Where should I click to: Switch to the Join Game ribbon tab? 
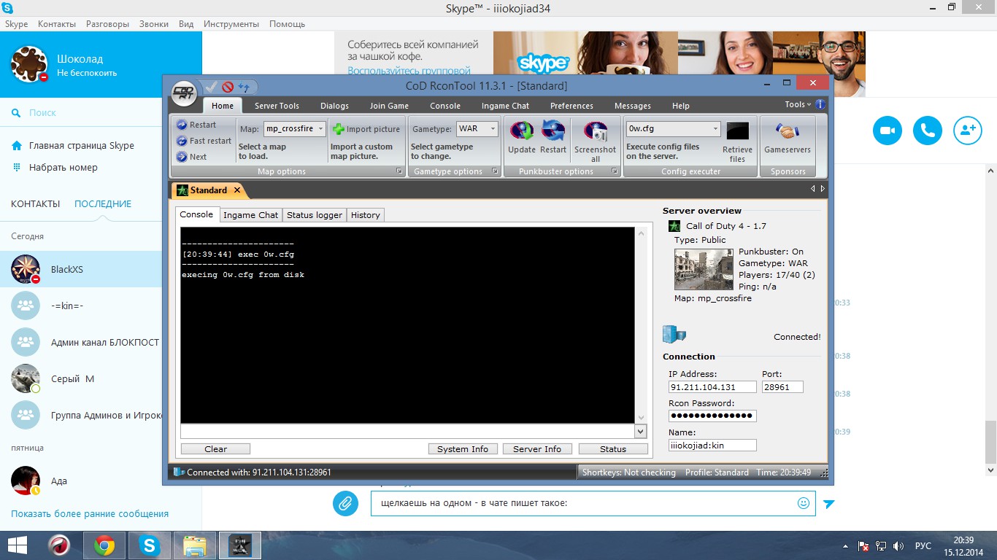[x=389, y=106]
